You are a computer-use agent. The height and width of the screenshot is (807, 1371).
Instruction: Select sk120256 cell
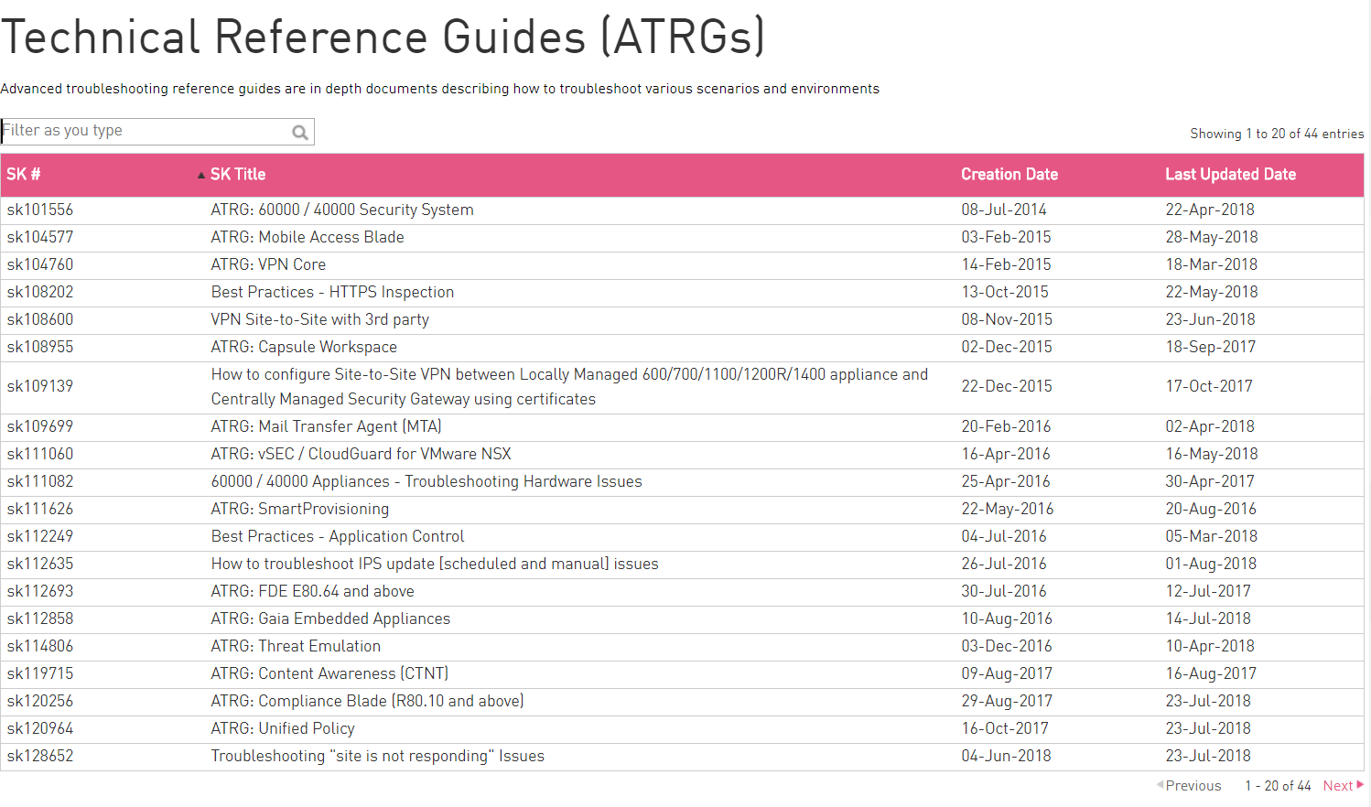(x=40, y=701)
